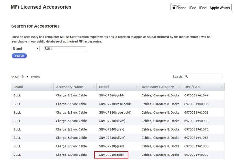The height and width of the screenshot is (160, 236).
Task: Select model GNV-J7210(silver) cell
Action: 112,121
